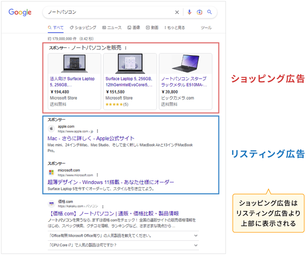
Task: Click the https://kakaku.com › パソコン breadcrumb
Action: [78, 206]
